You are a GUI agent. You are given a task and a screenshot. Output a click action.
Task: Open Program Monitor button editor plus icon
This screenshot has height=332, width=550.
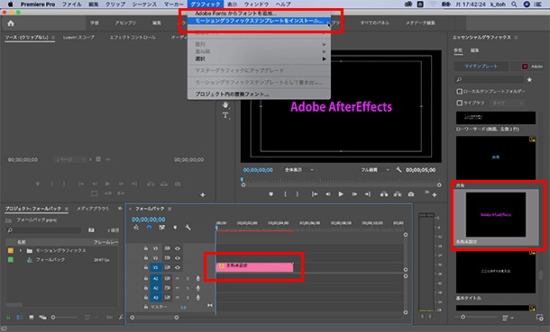[435, 194]
